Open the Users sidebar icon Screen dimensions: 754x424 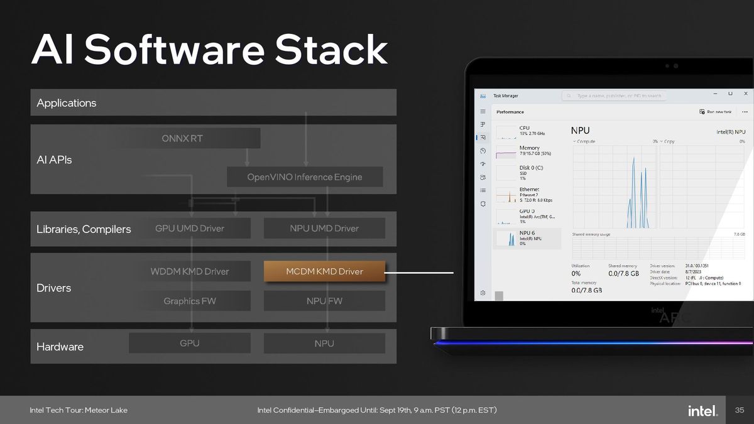(x=483, y=177)
